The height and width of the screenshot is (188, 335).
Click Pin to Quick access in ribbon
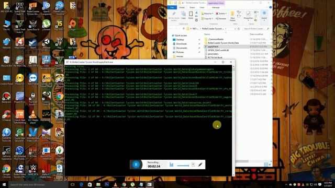click(174, 16)
